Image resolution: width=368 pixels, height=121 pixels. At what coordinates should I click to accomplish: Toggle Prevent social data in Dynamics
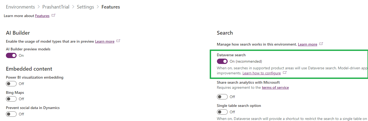(x=11, y=114)
